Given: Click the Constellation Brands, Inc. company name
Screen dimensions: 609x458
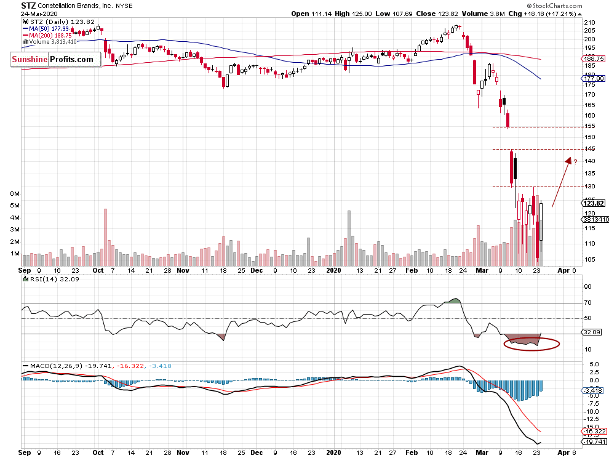Looking at the screenshot, I should pyautogui.click(x=75, y=6).
